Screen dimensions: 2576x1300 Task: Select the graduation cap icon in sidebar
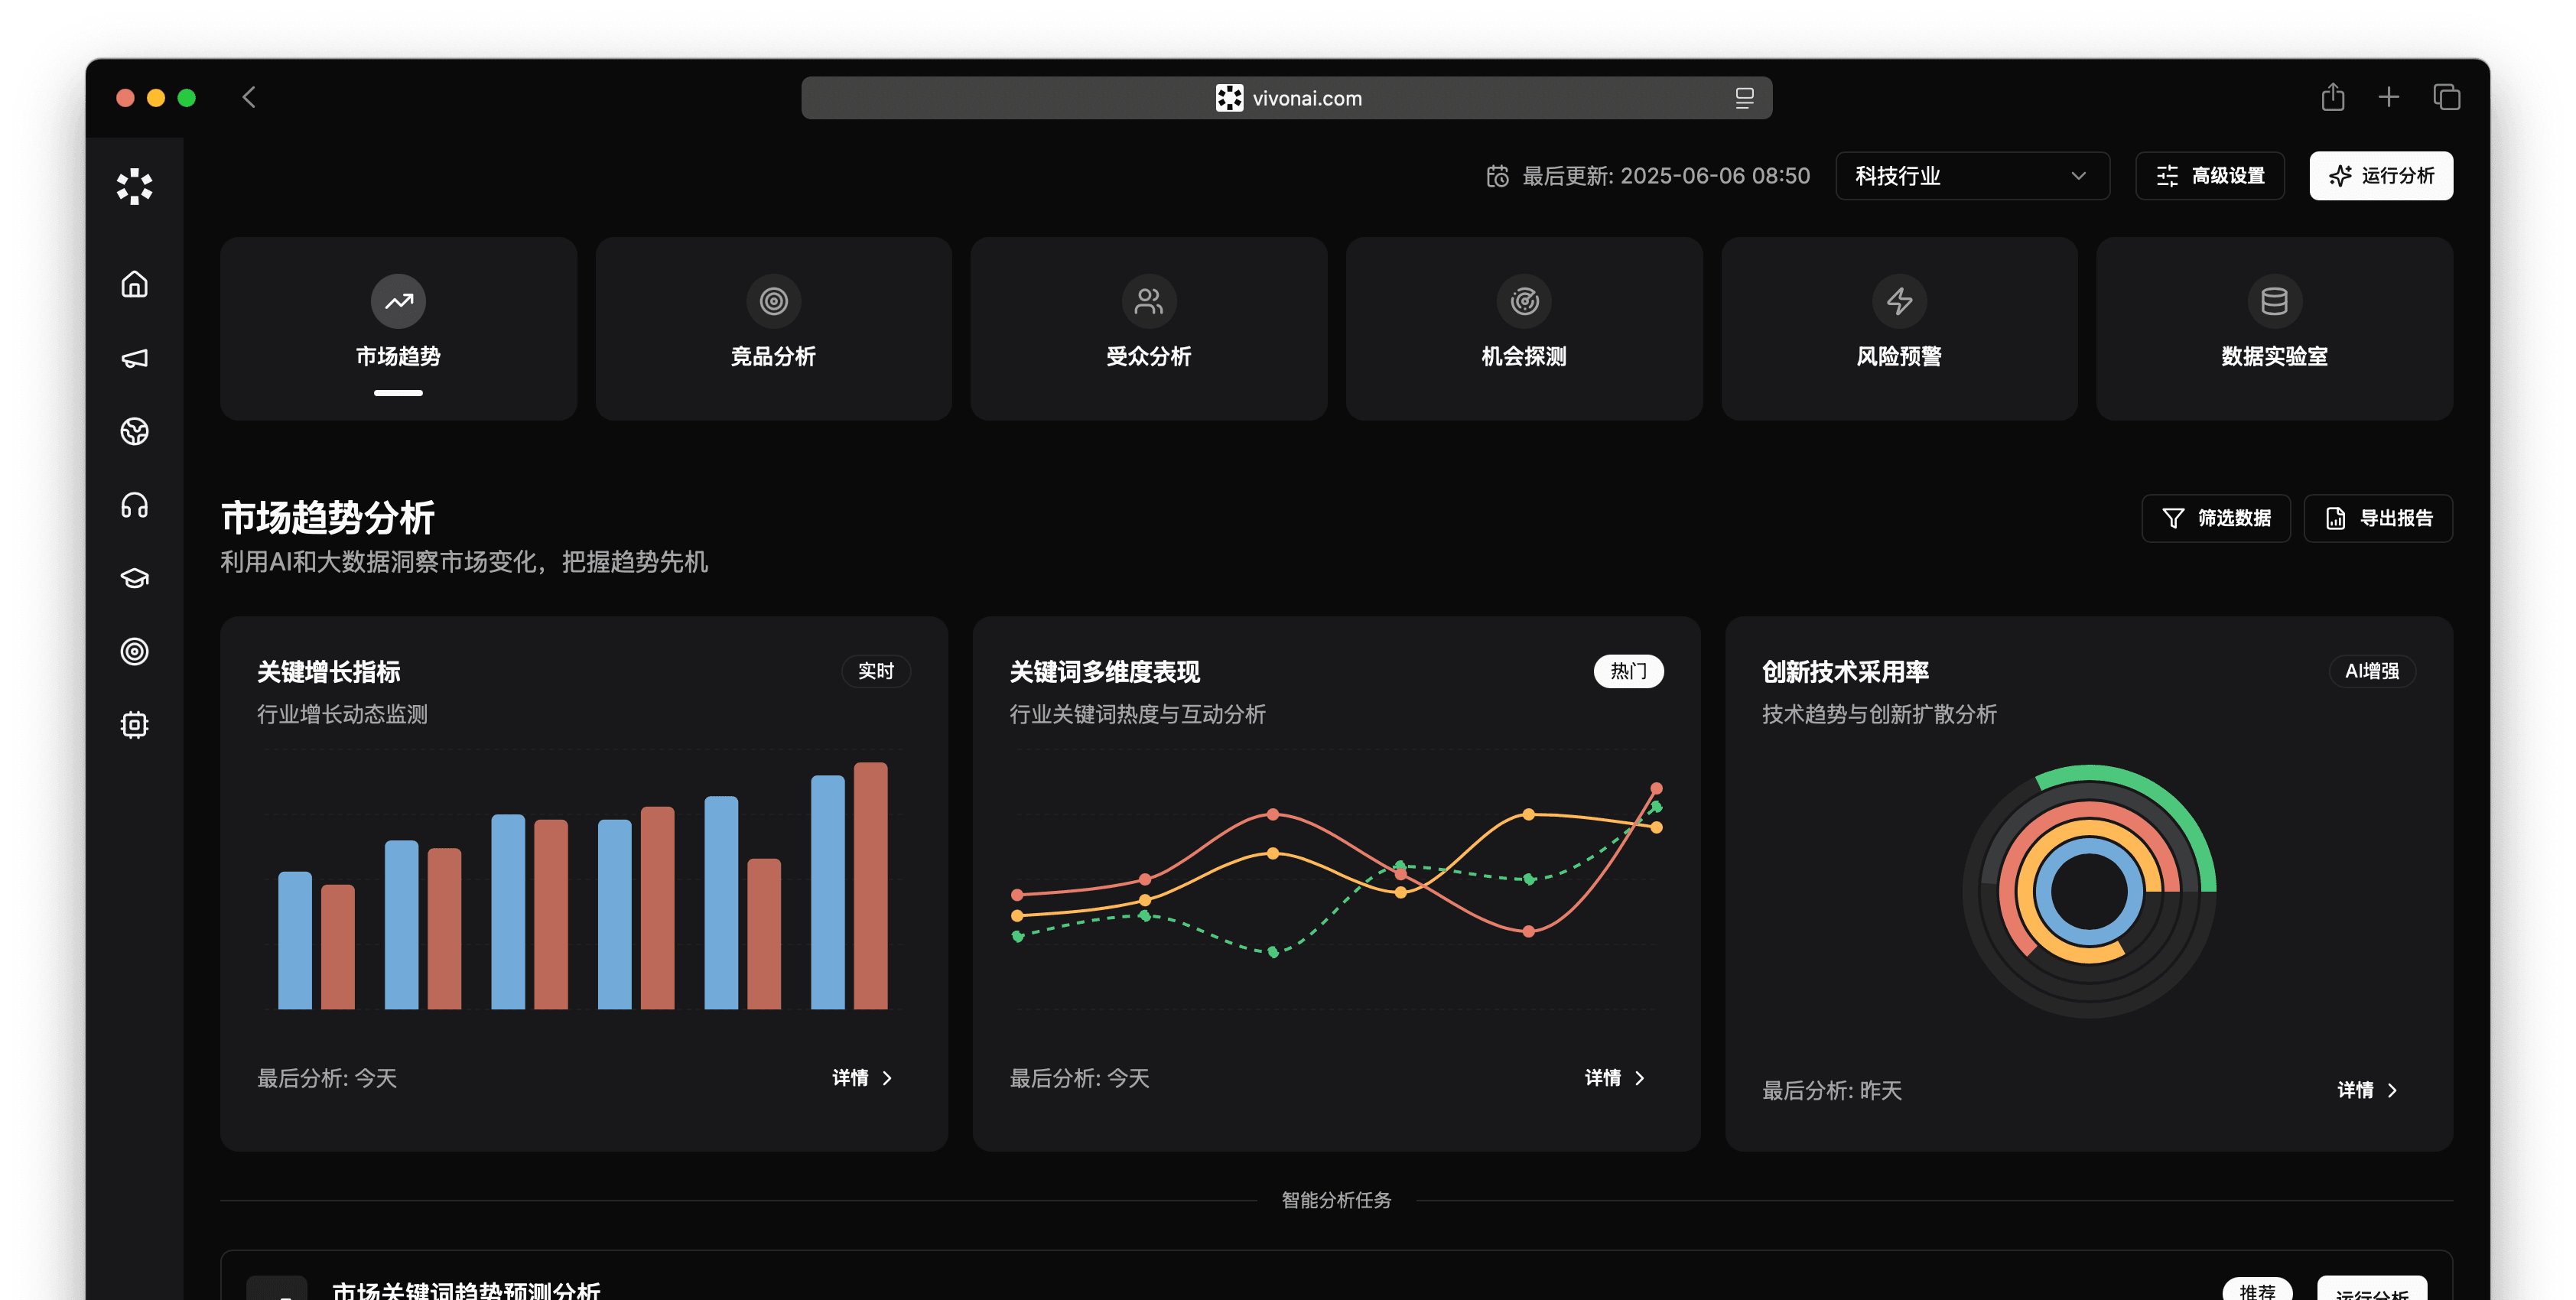pyautogui.click(x=134, y=578)
